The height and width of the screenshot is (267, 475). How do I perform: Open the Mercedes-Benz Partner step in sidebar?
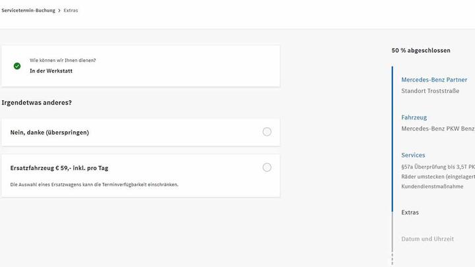pyautogui.click(x=434, y=80)
